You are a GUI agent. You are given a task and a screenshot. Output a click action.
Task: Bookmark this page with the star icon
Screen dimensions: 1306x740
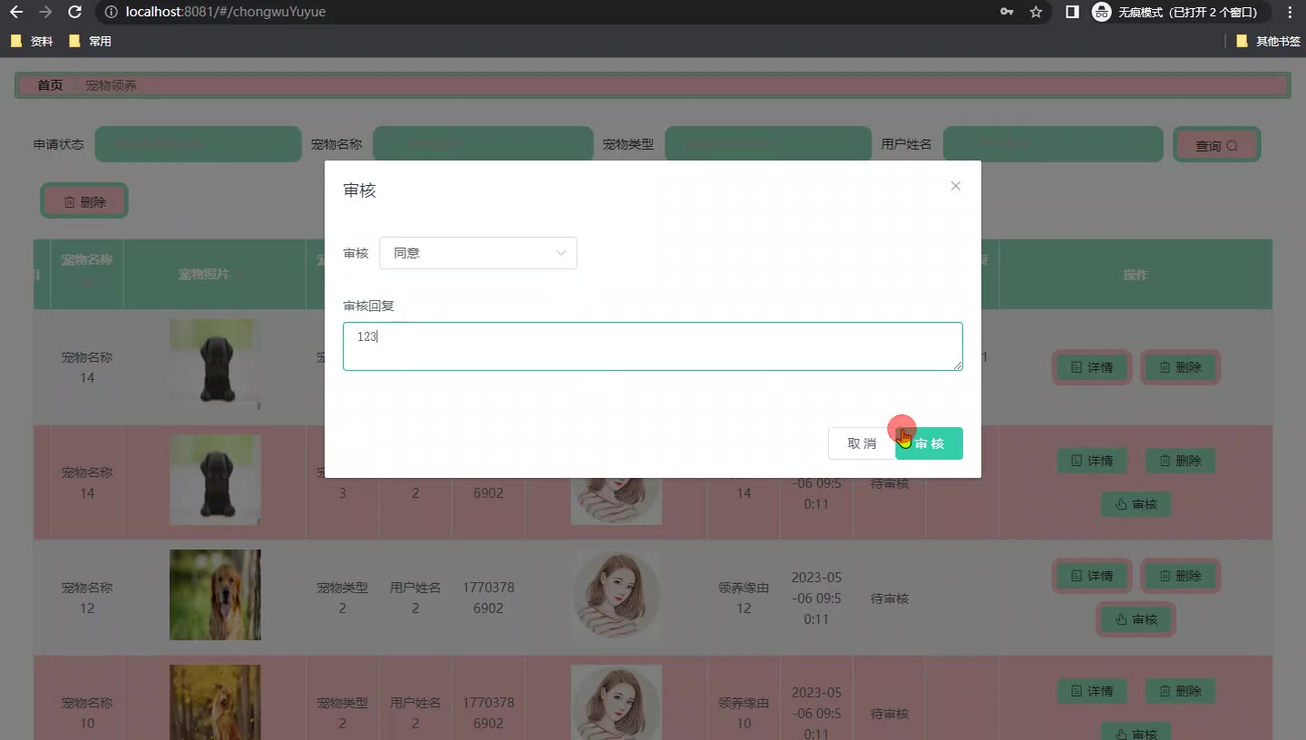1036,12
